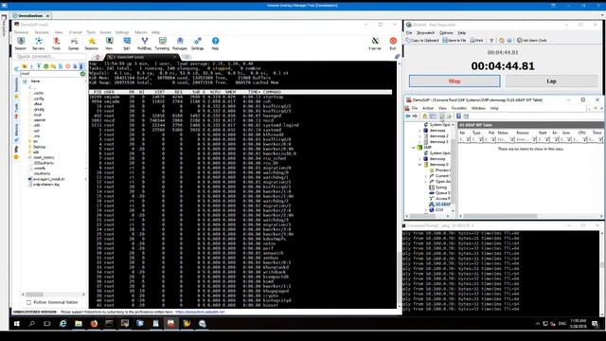This screenshot has height=341, width=606.
Task: Open the Tunneling toolbar icon
Action: [x=162, y=44]
